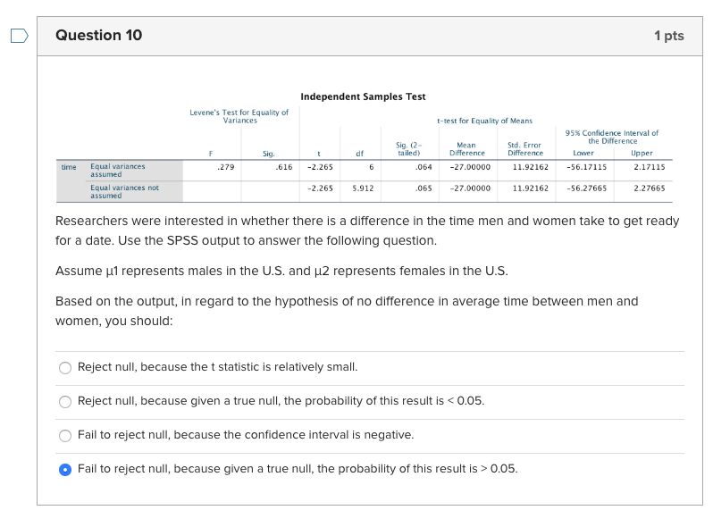This screenshot has height=527, width=713.
Task: Click the 'Levene's Test for Equality of Variances' header
Action: (x=239, y=116)
